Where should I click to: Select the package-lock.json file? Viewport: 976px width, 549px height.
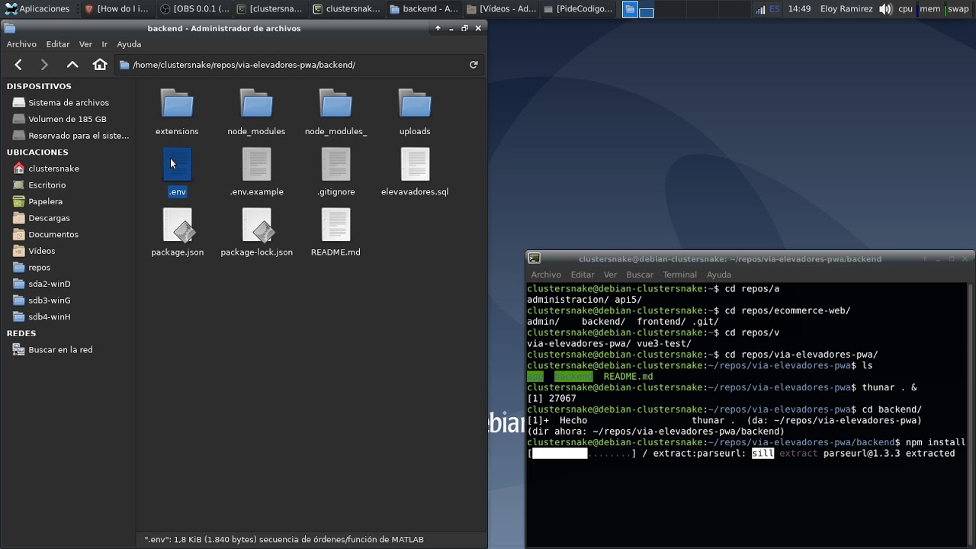(x=256, y=232)
